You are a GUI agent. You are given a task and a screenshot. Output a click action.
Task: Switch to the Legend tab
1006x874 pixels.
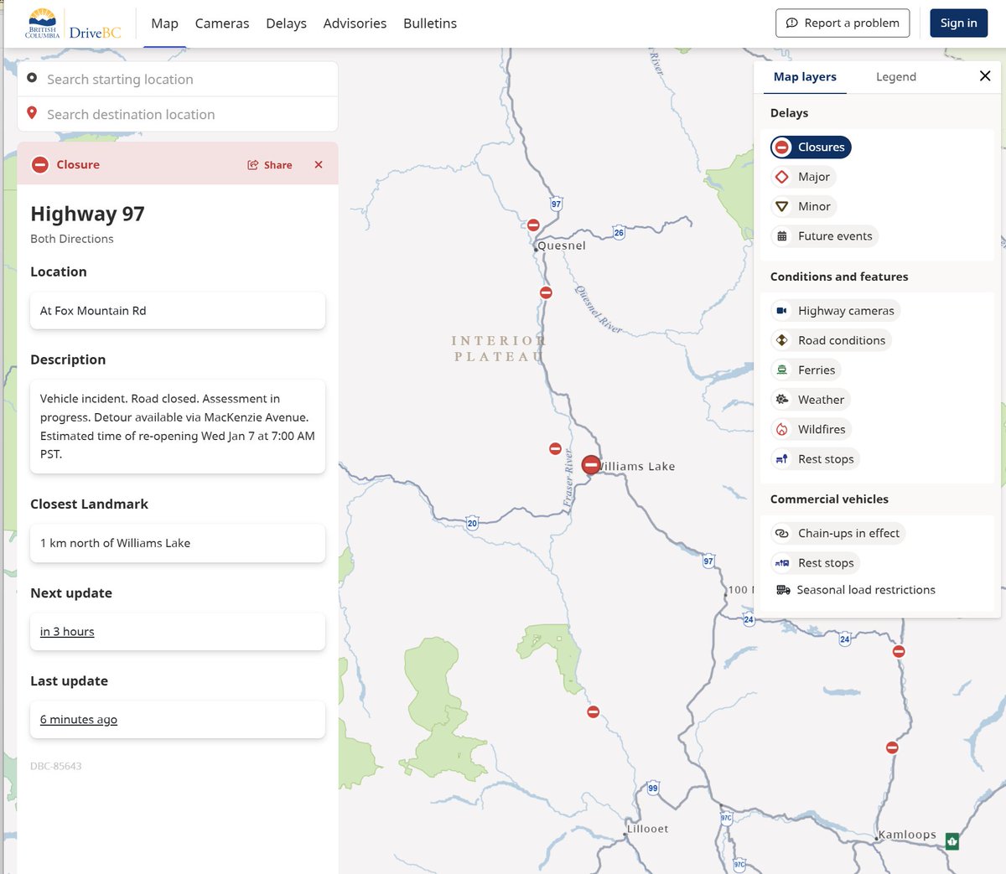click(x=896, y=76)
